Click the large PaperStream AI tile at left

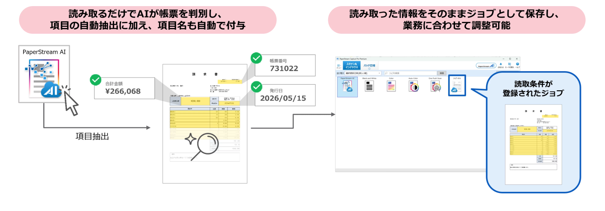pos(44,74)
